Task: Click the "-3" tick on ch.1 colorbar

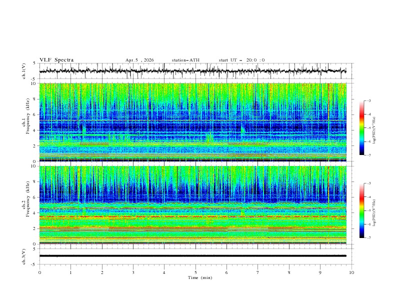Action: point(369,100)
